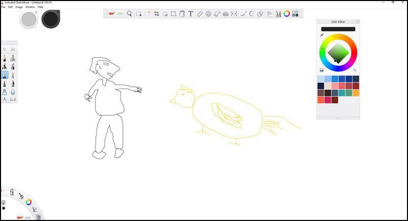Image resolution: width=408 pixels, height=221 pixels.
Task: Open the Window menu
Action: tap(30, 7)
